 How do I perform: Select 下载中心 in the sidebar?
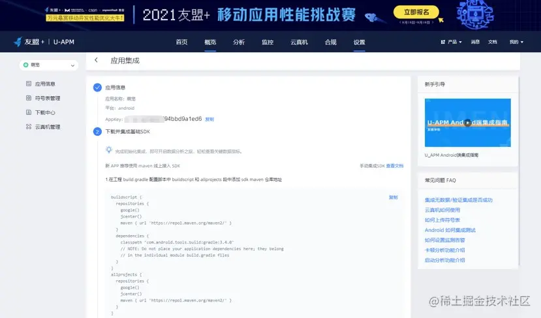tap(45, 112)
